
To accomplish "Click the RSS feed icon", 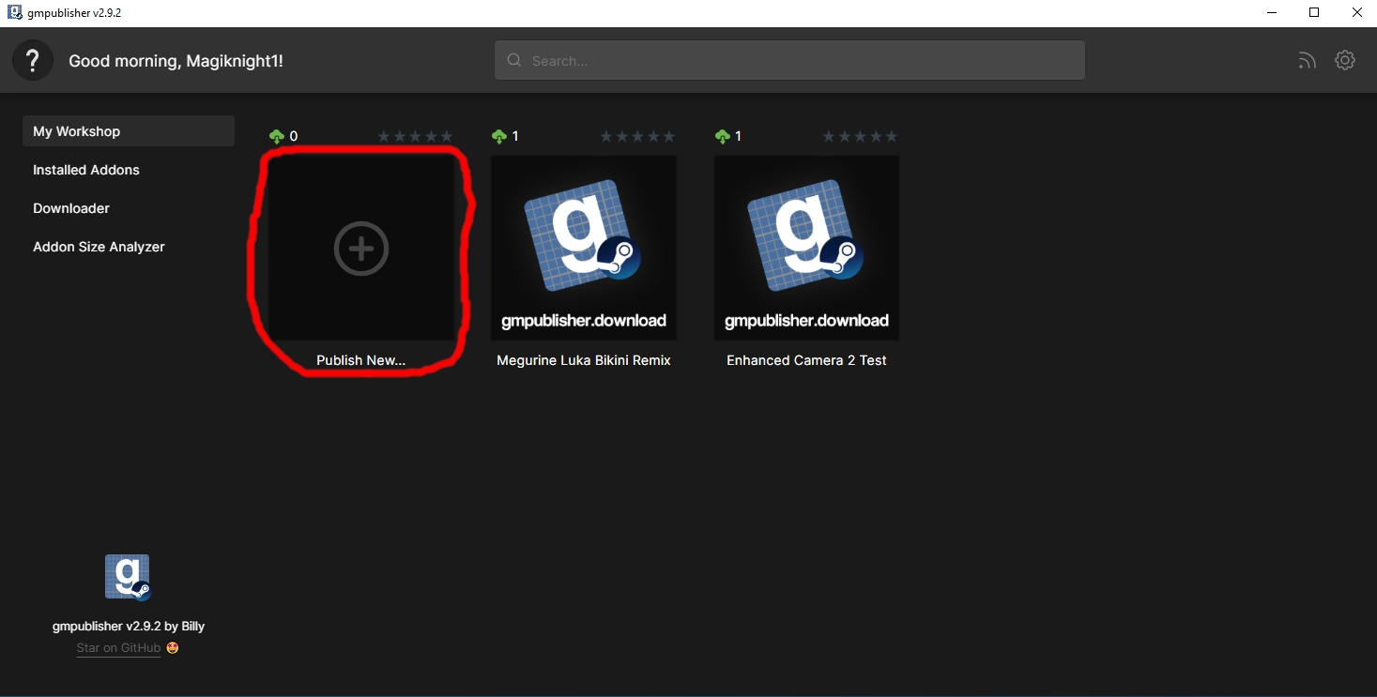I will pyautogui.click(x=1308, y=61).
